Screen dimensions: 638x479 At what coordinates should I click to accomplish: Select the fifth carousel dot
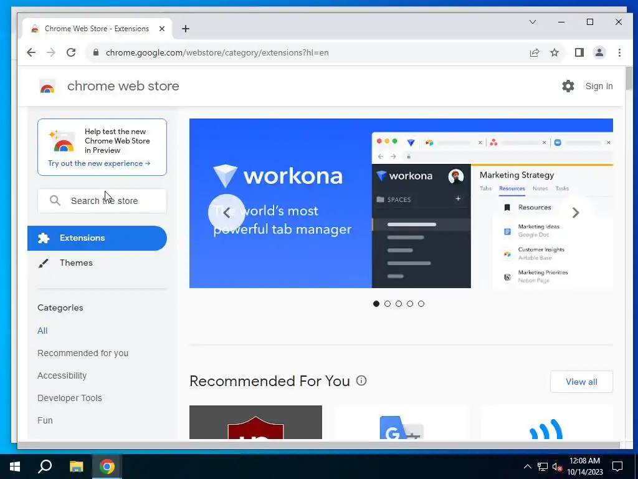tap(421, 304)
